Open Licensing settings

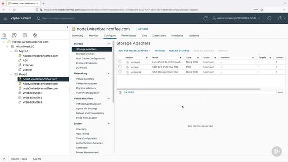point(81,129)
